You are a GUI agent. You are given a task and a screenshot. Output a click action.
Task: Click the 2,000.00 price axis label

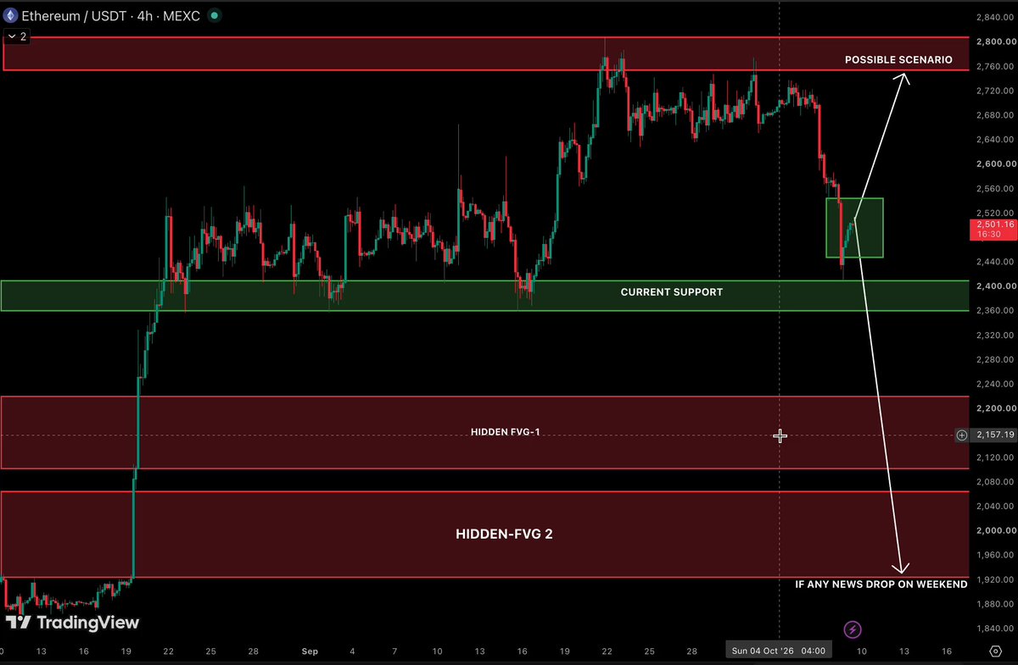coord(996,531)
